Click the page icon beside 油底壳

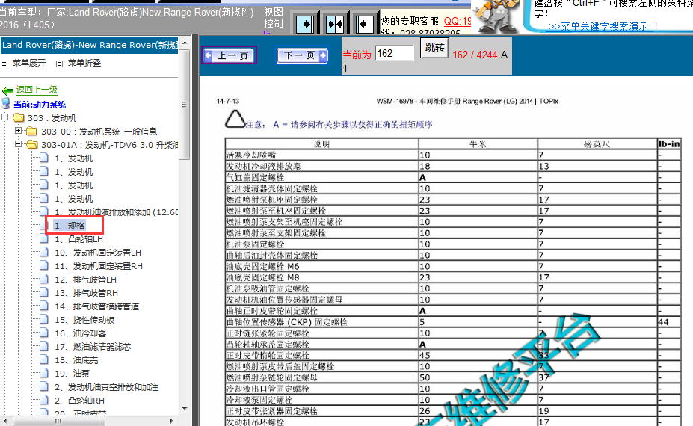point(44,359)
